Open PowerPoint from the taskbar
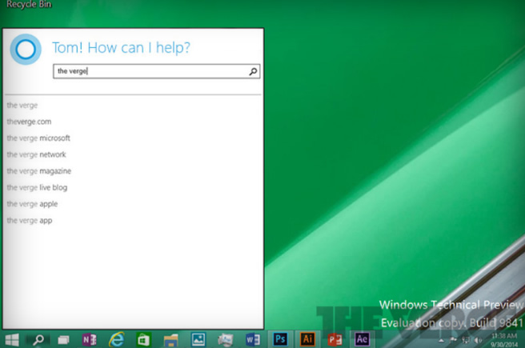Viewport: 525px width, 348px height. 335,340
